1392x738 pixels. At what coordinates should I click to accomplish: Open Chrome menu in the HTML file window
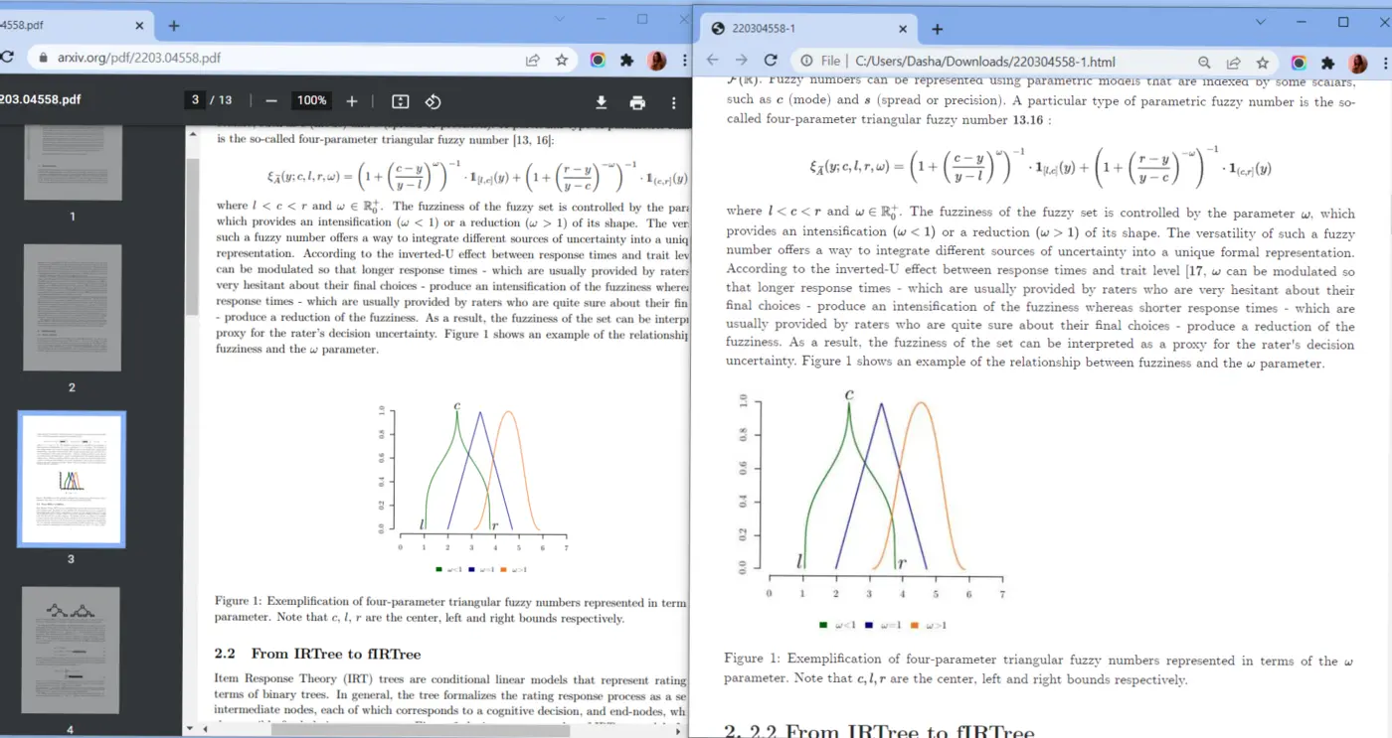point(1383,62)
